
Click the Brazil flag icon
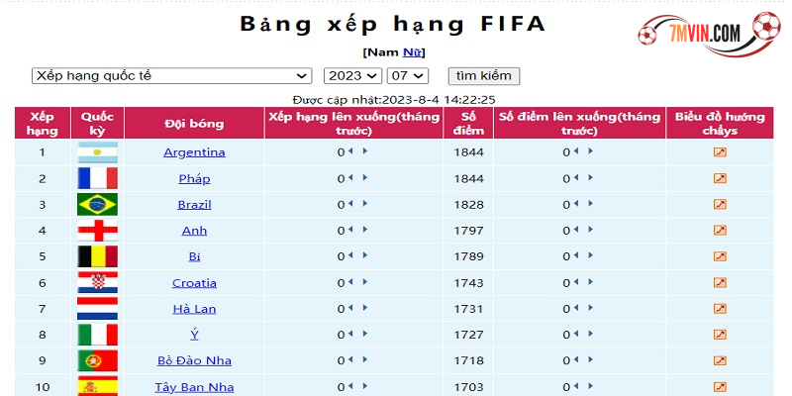coord(97,205)
